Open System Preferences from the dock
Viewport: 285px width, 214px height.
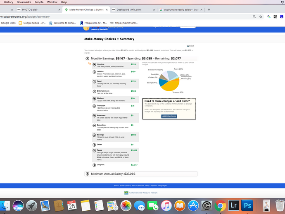click(x=207, y=206)
